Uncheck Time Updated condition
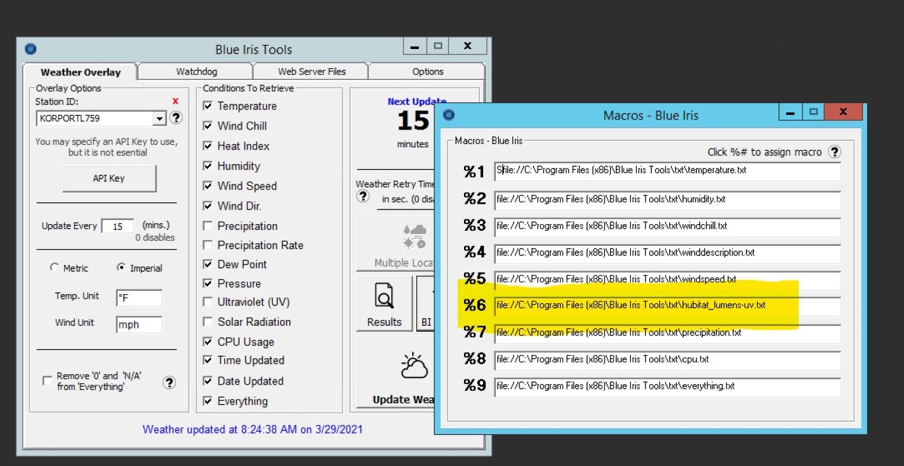This screenshot has height=466, width=904. [x=208, y=360]
